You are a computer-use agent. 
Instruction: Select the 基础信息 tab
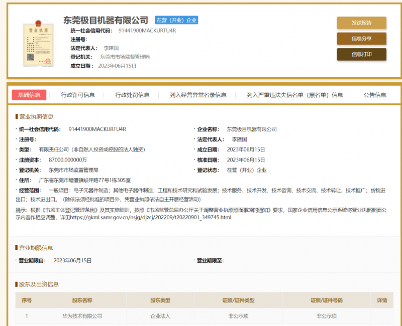(x=29, y=95)
